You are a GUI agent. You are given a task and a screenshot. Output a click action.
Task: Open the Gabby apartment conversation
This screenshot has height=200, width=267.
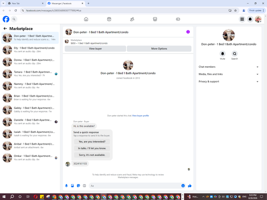(x=30, y=110)
